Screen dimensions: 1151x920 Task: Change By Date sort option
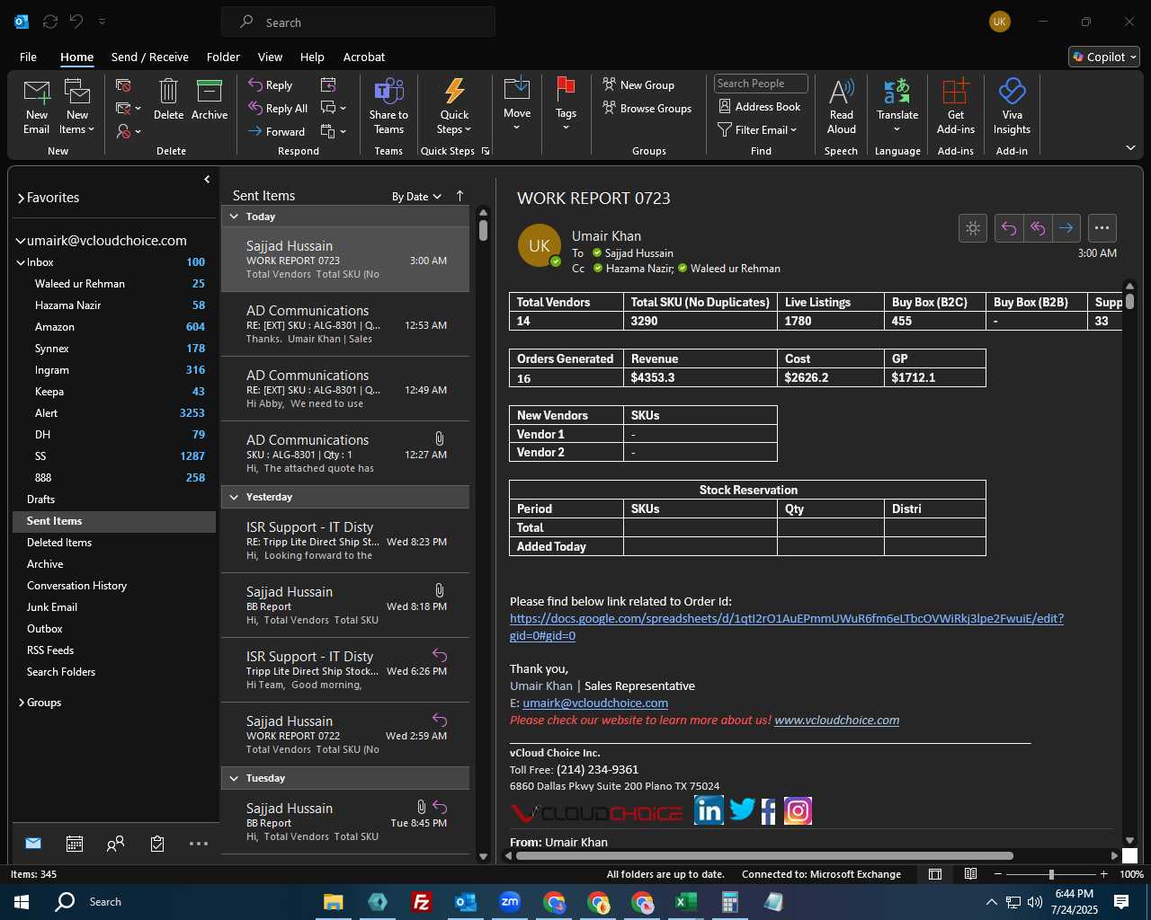pyautogui.click(x=416, y=197)
